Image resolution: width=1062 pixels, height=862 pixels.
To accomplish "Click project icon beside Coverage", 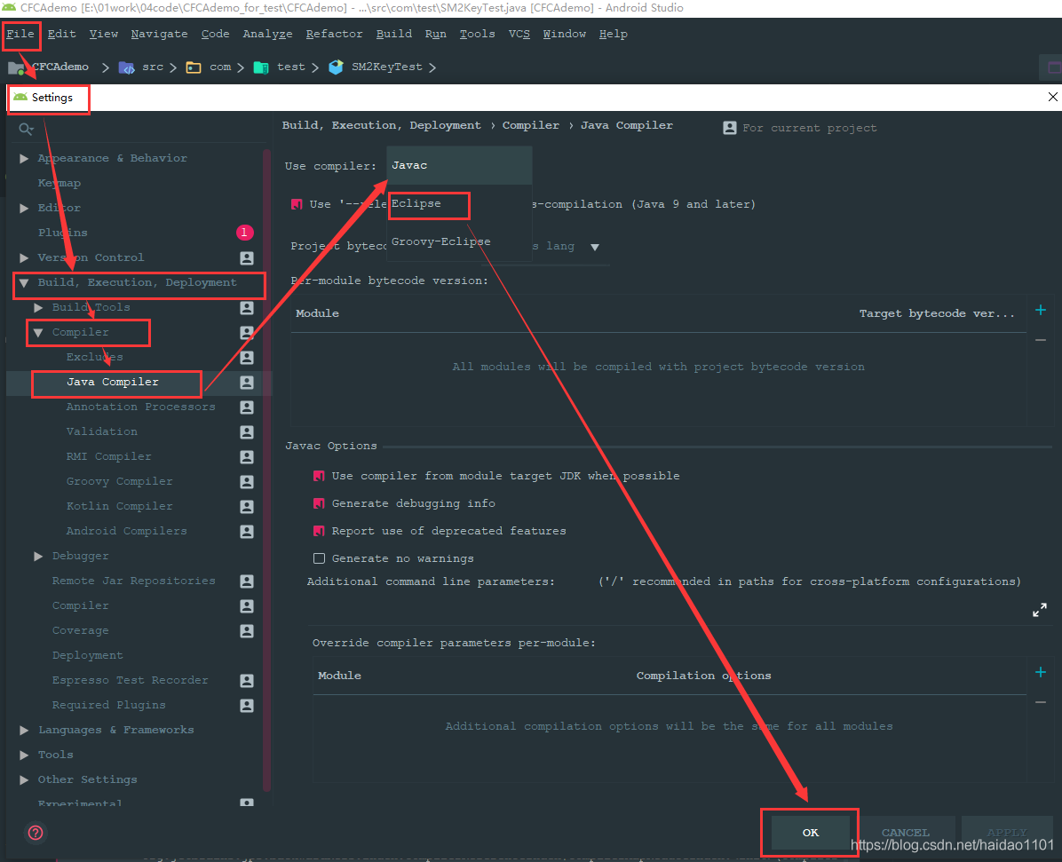I will pyautogui.click(x=247, y=631).
